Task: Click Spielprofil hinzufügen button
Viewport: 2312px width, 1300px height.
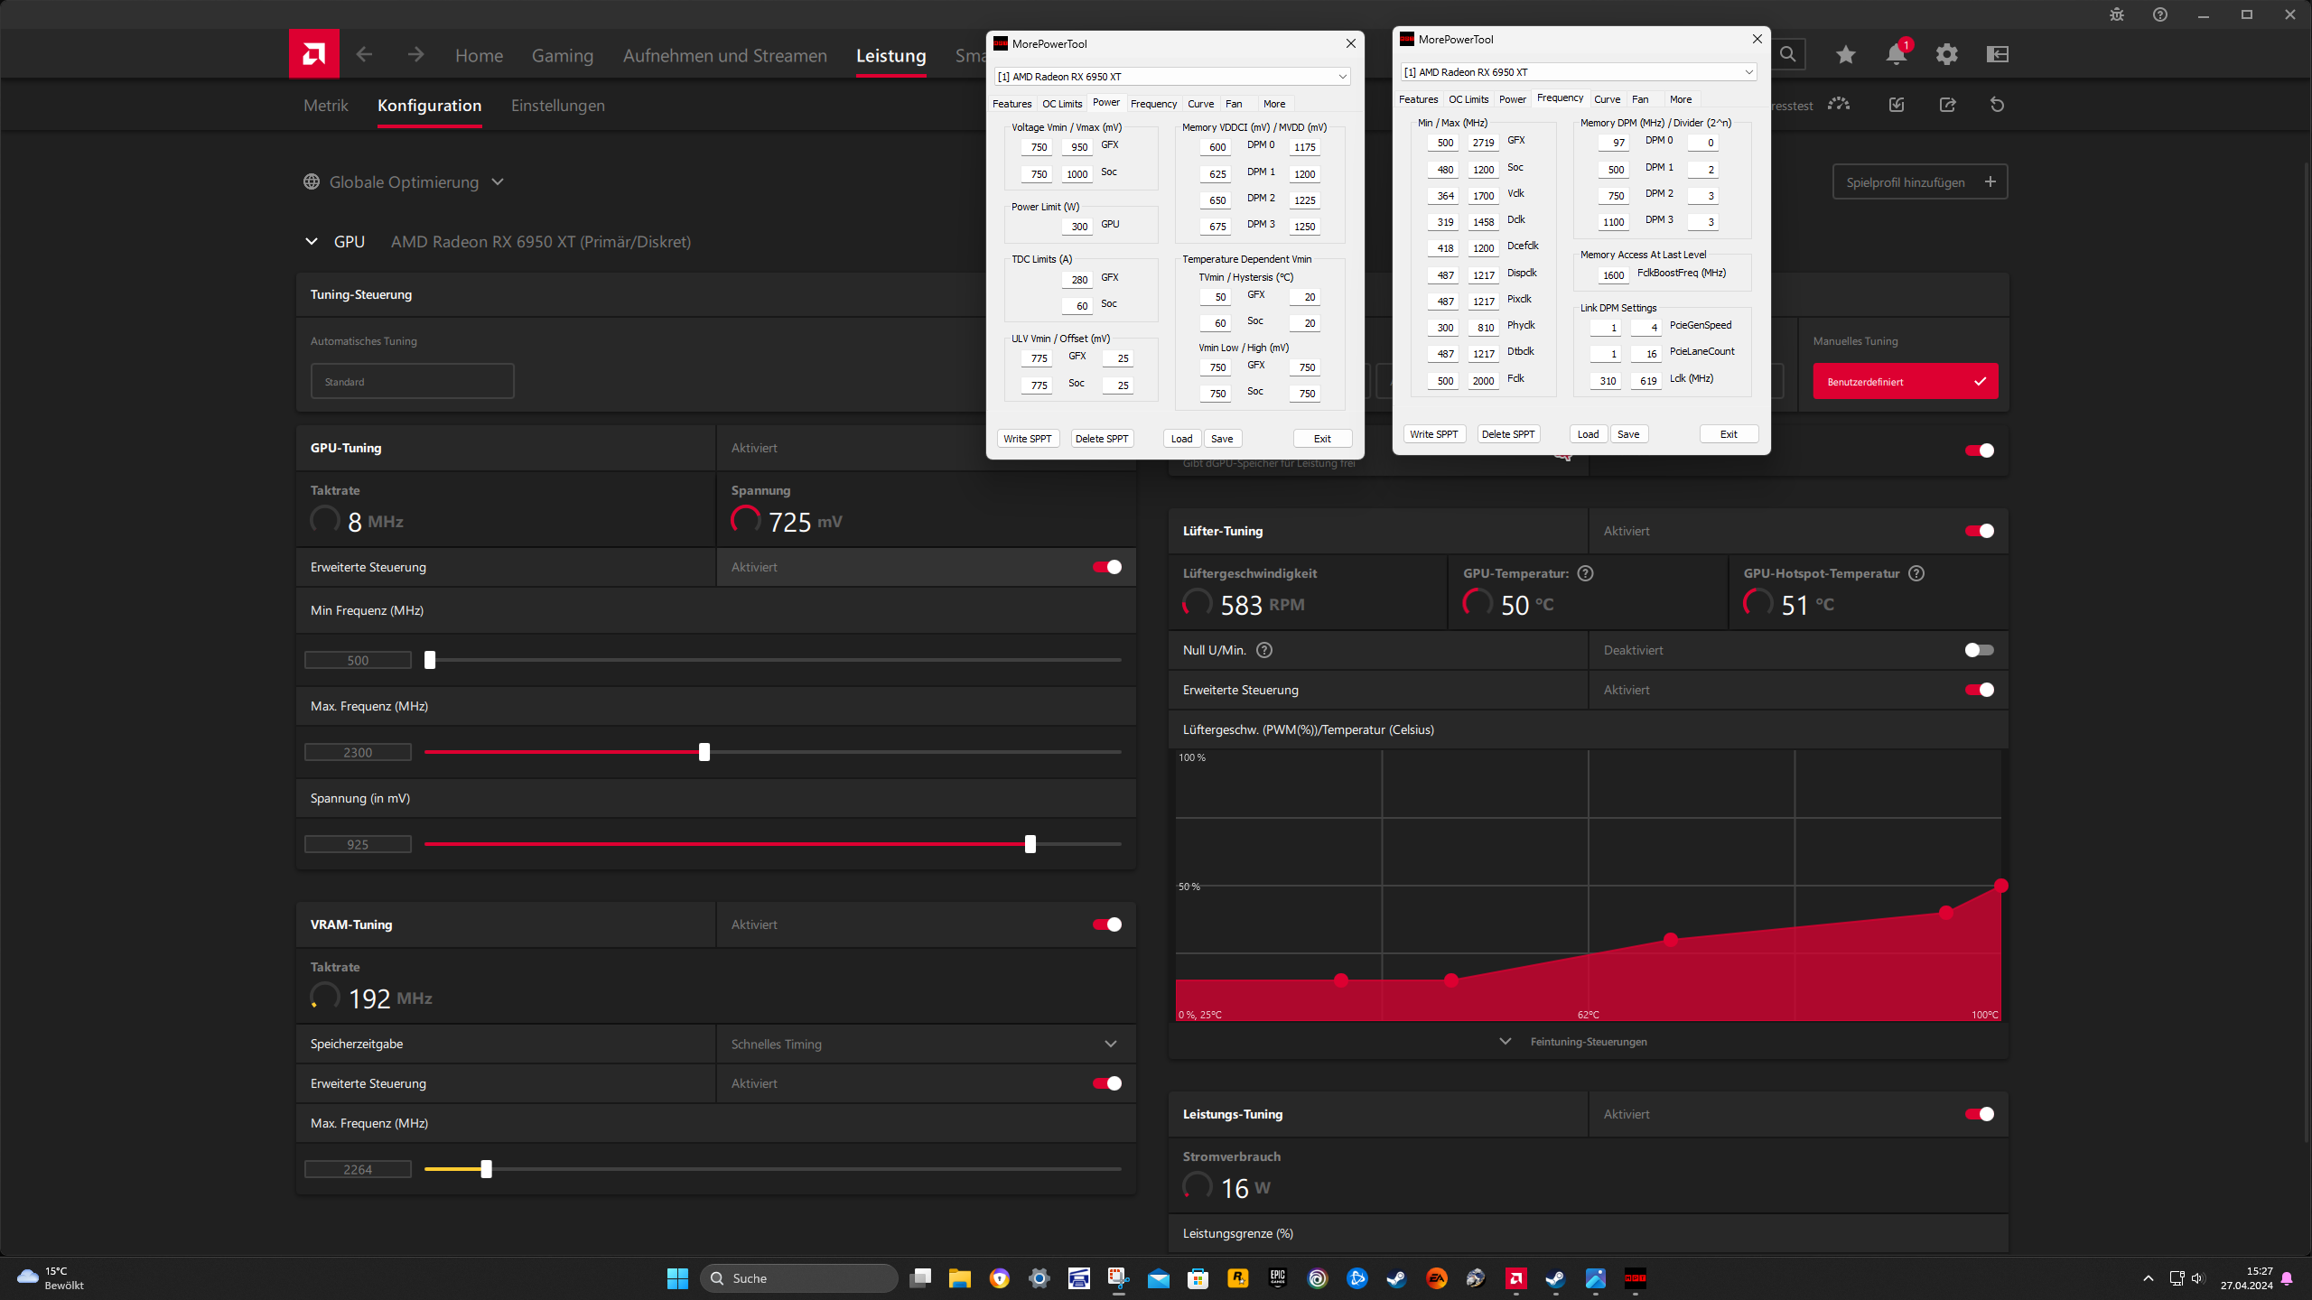Action: [1919, 182]
